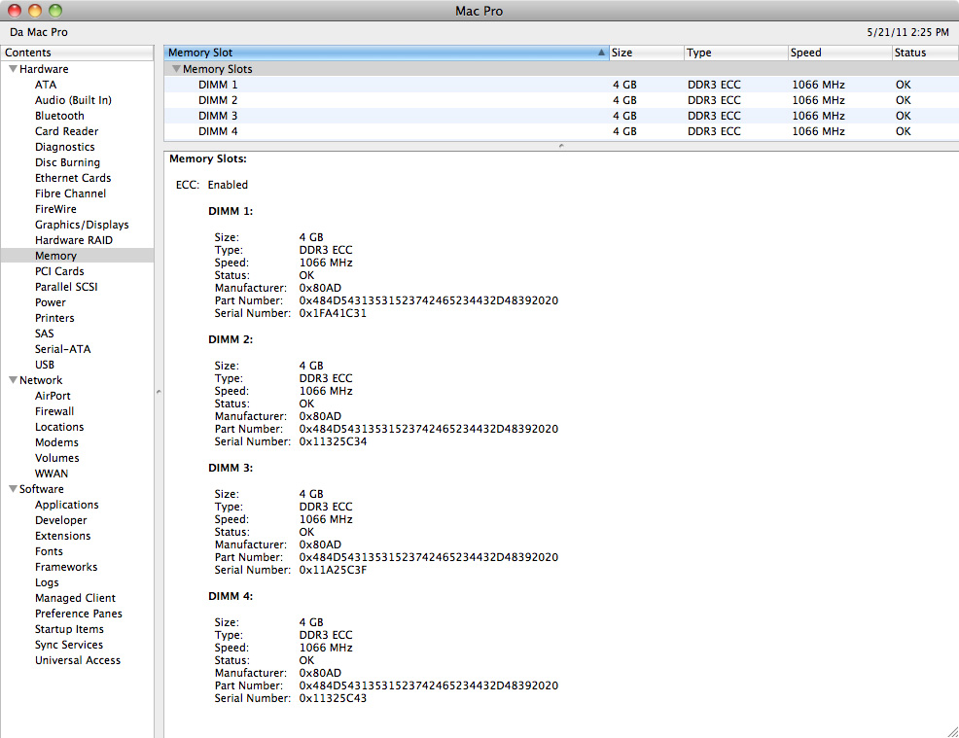Screen dimensions: 959x738
Task: Open Diagnostics in the Hardware list
Action: (65, 148)
